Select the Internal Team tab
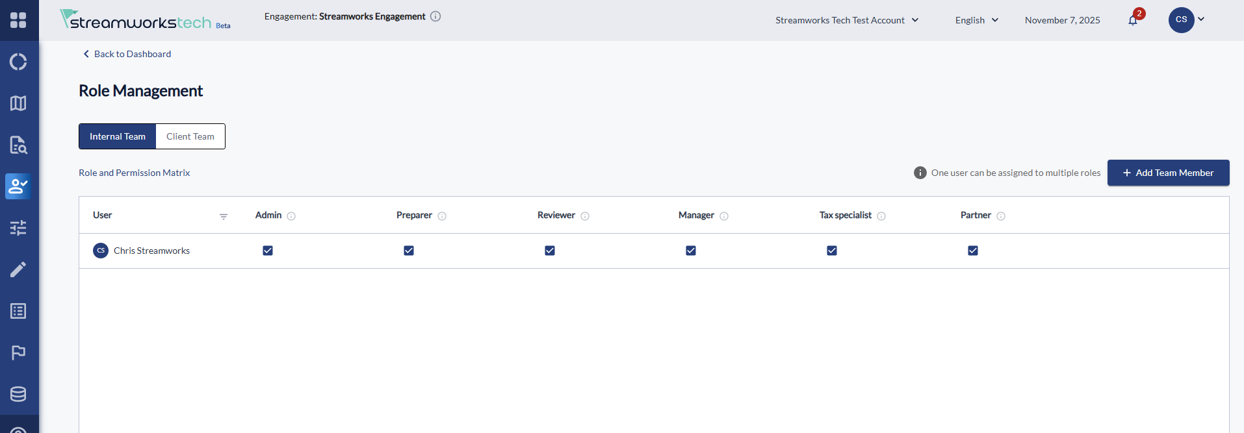Screen dimensions: 1244x433 [x=118, y=136]
